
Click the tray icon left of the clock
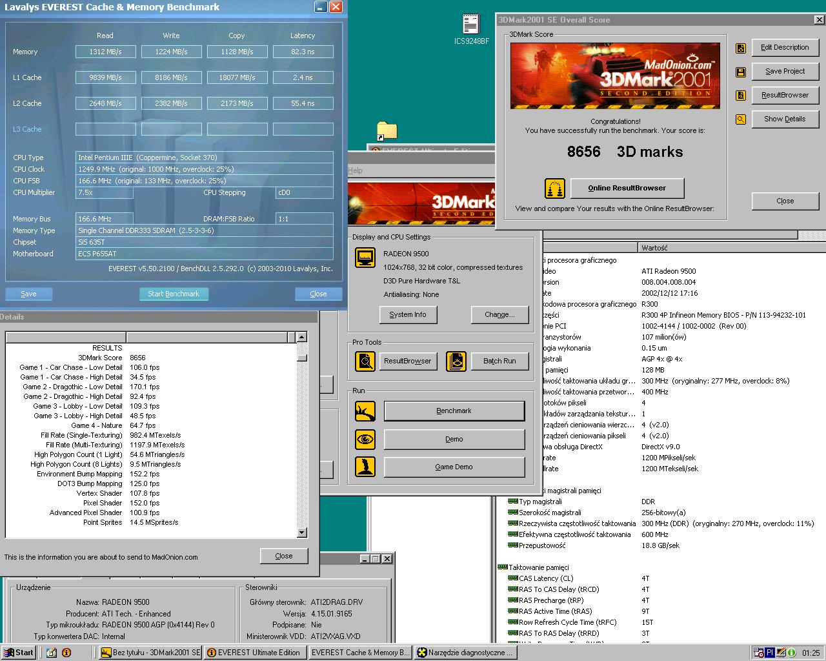click(x=792, y=653)
